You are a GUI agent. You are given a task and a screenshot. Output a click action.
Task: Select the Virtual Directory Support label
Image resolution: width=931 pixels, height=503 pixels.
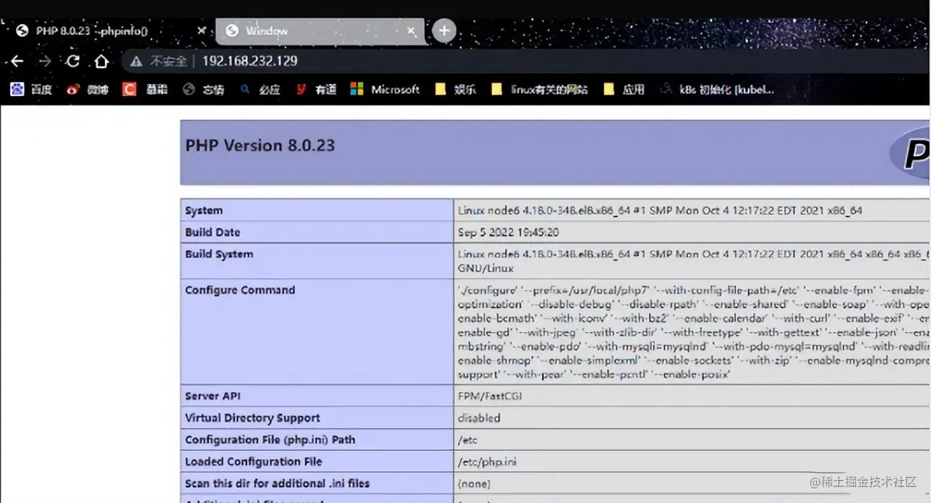pyautogui.click(x=252, y=418)
